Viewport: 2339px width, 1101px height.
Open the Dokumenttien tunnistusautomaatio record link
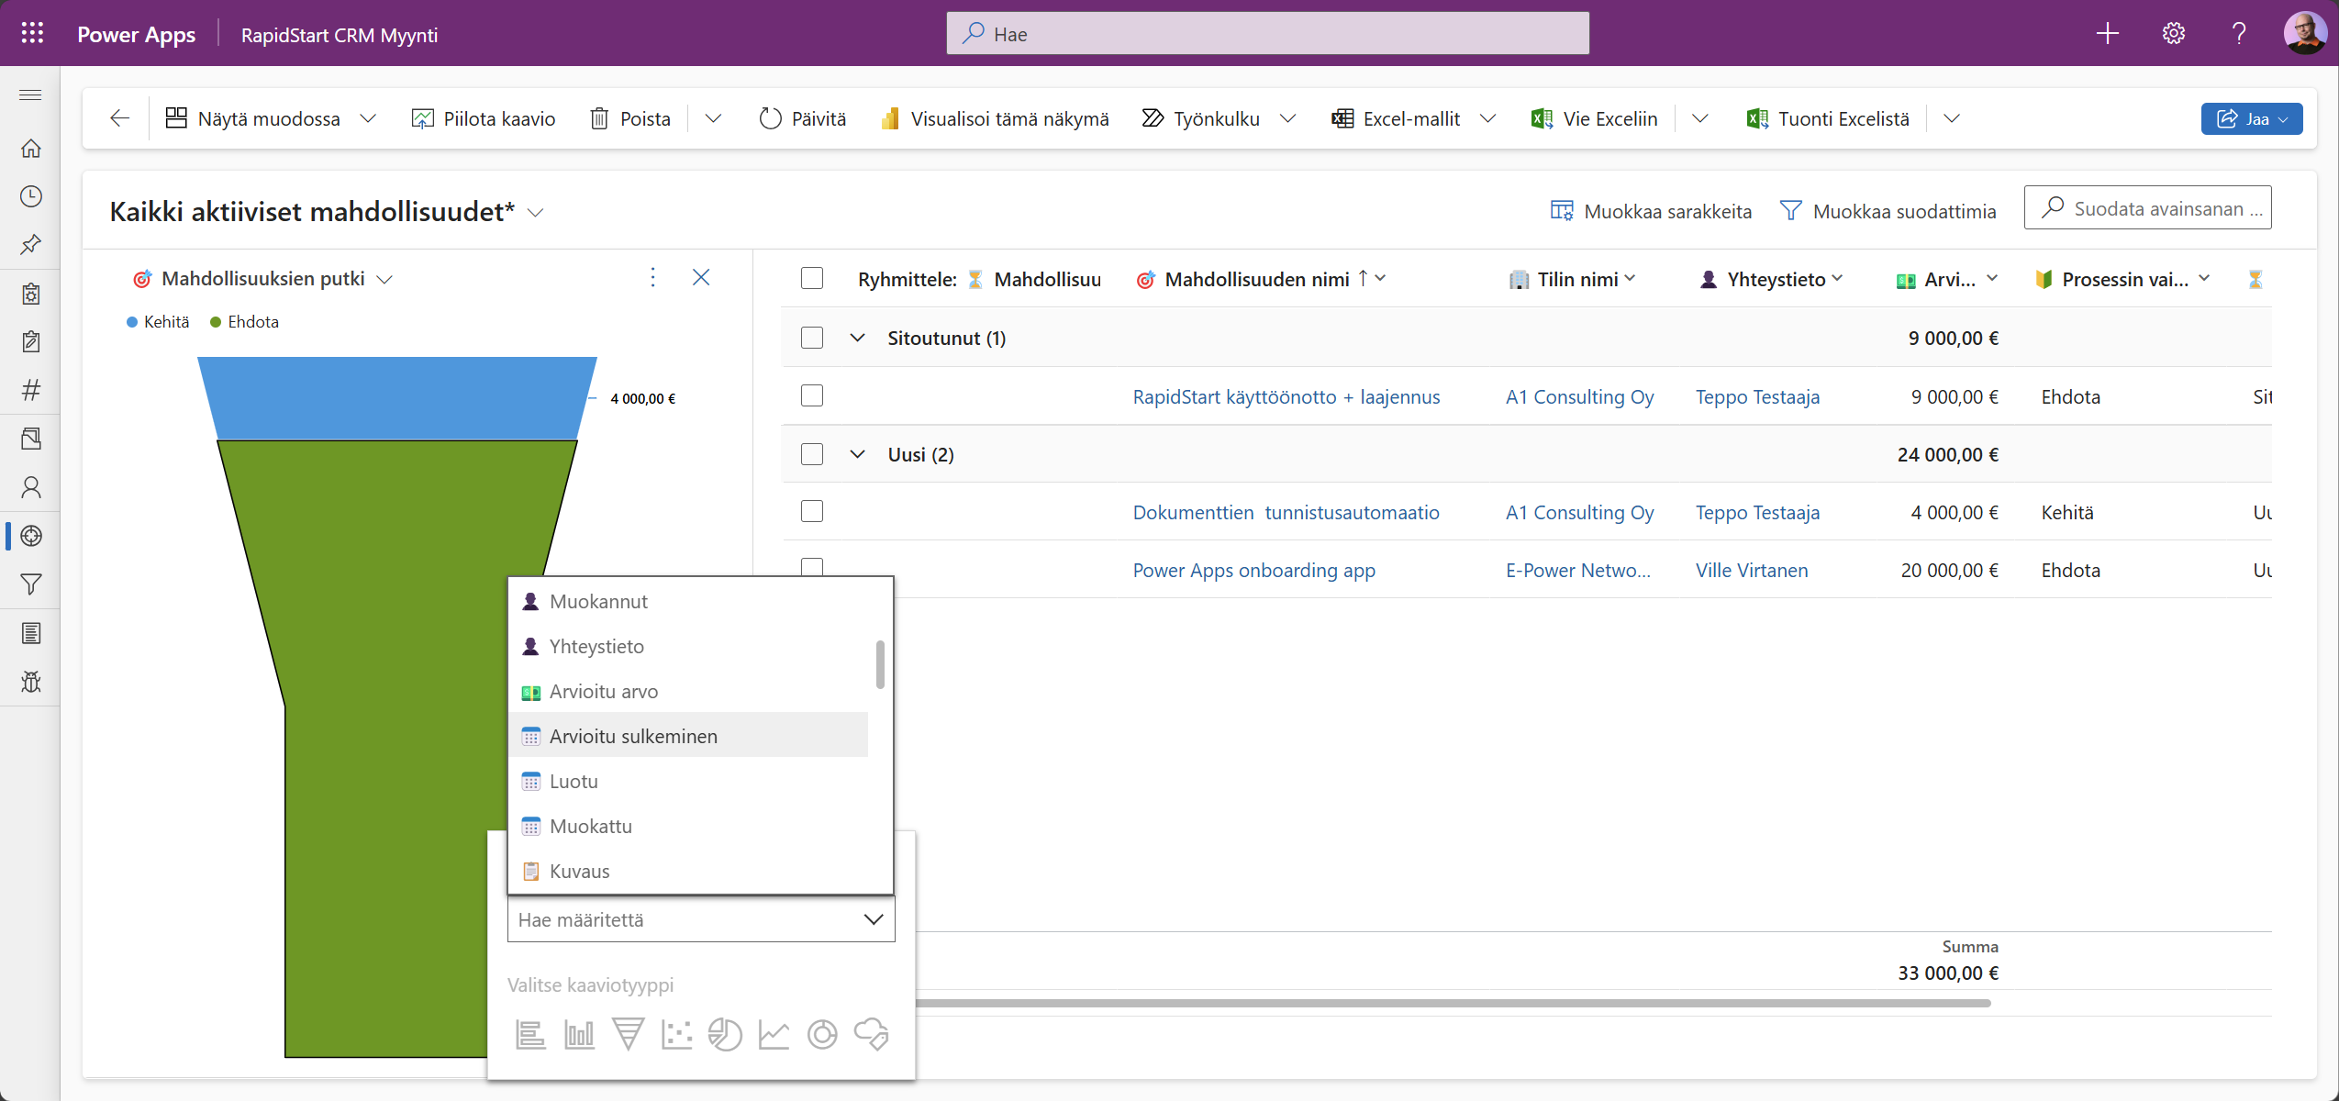pyautogui.click(x=1286, y=511)
